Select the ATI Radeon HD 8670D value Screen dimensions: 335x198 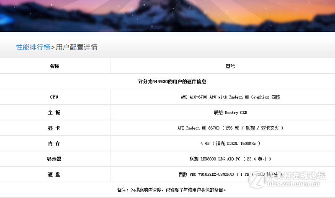[230, 128]
